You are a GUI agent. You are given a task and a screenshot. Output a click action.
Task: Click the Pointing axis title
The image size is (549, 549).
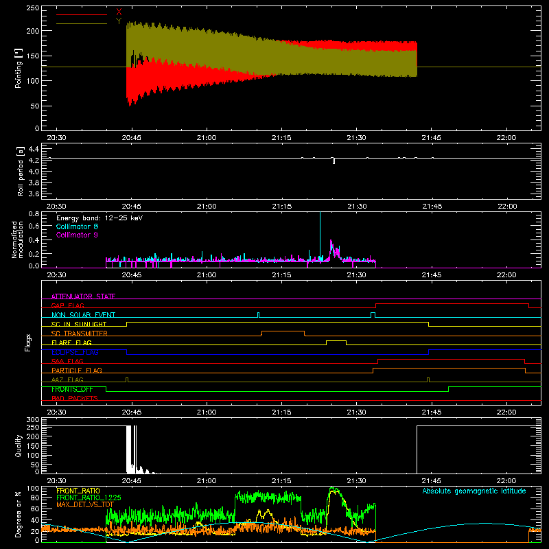tap(19, 68)
